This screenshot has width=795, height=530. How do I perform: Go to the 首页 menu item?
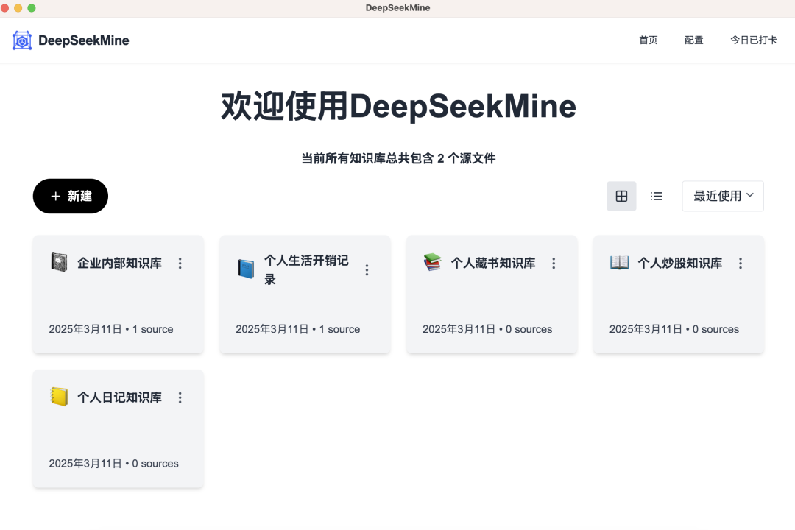(x=649, y=40)
